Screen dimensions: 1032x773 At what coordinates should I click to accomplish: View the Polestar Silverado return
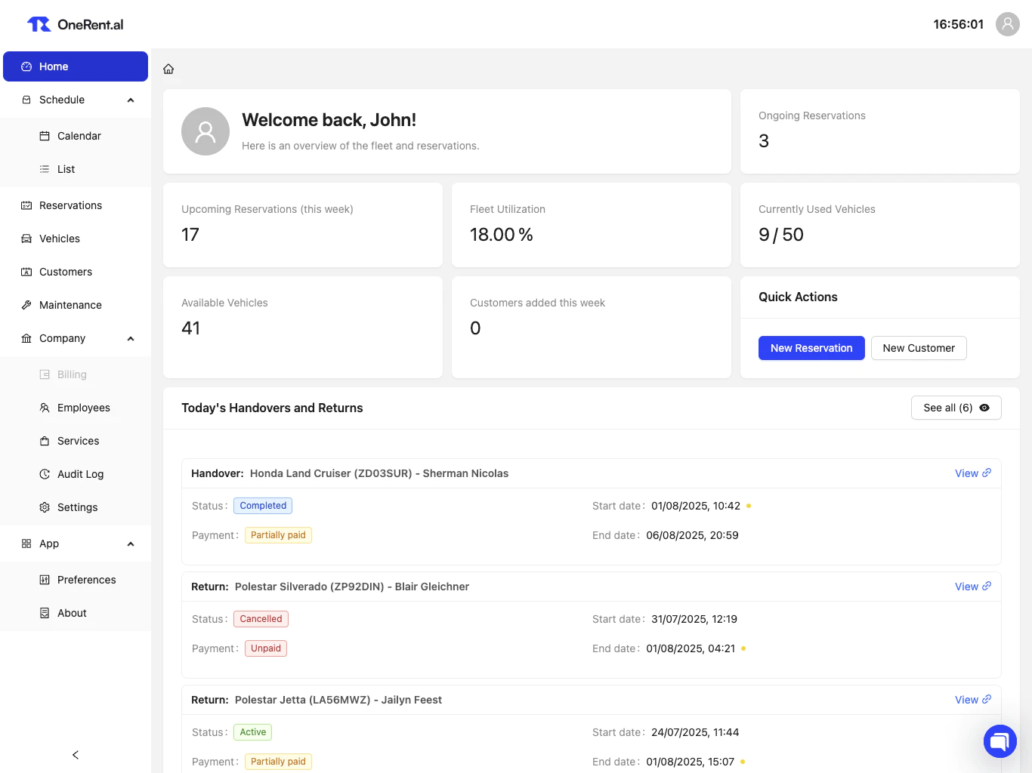click(973, 587)
